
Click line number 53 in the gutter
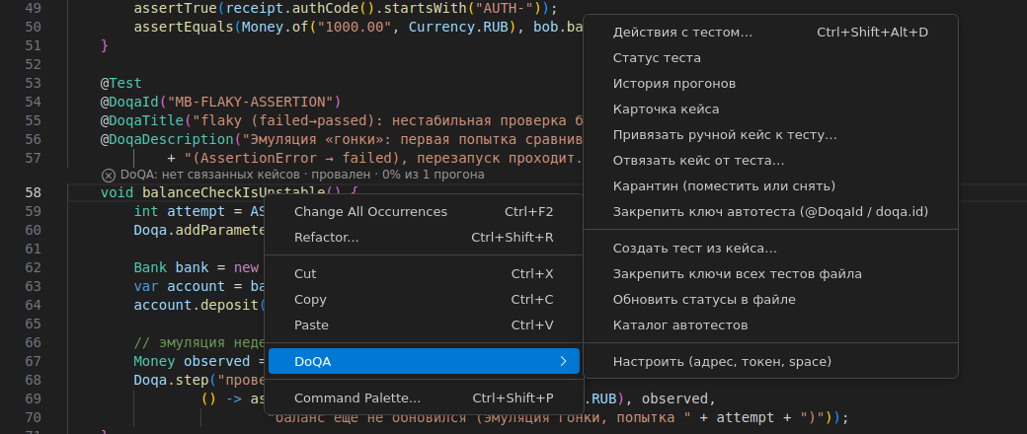pos(33,83)
